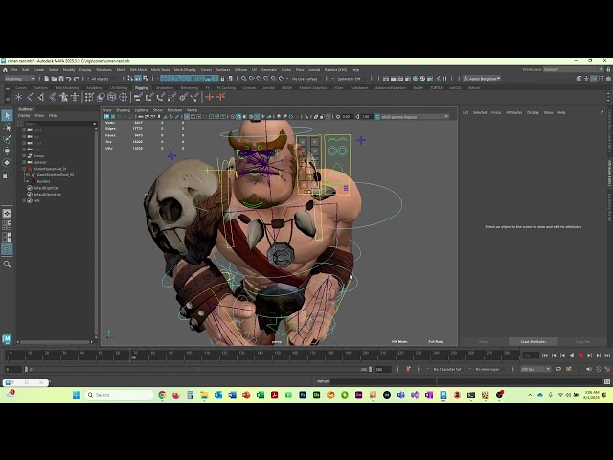Toggle select by object type mode icon
This screenshot has height=460, width=613.
tap(138, 79)
